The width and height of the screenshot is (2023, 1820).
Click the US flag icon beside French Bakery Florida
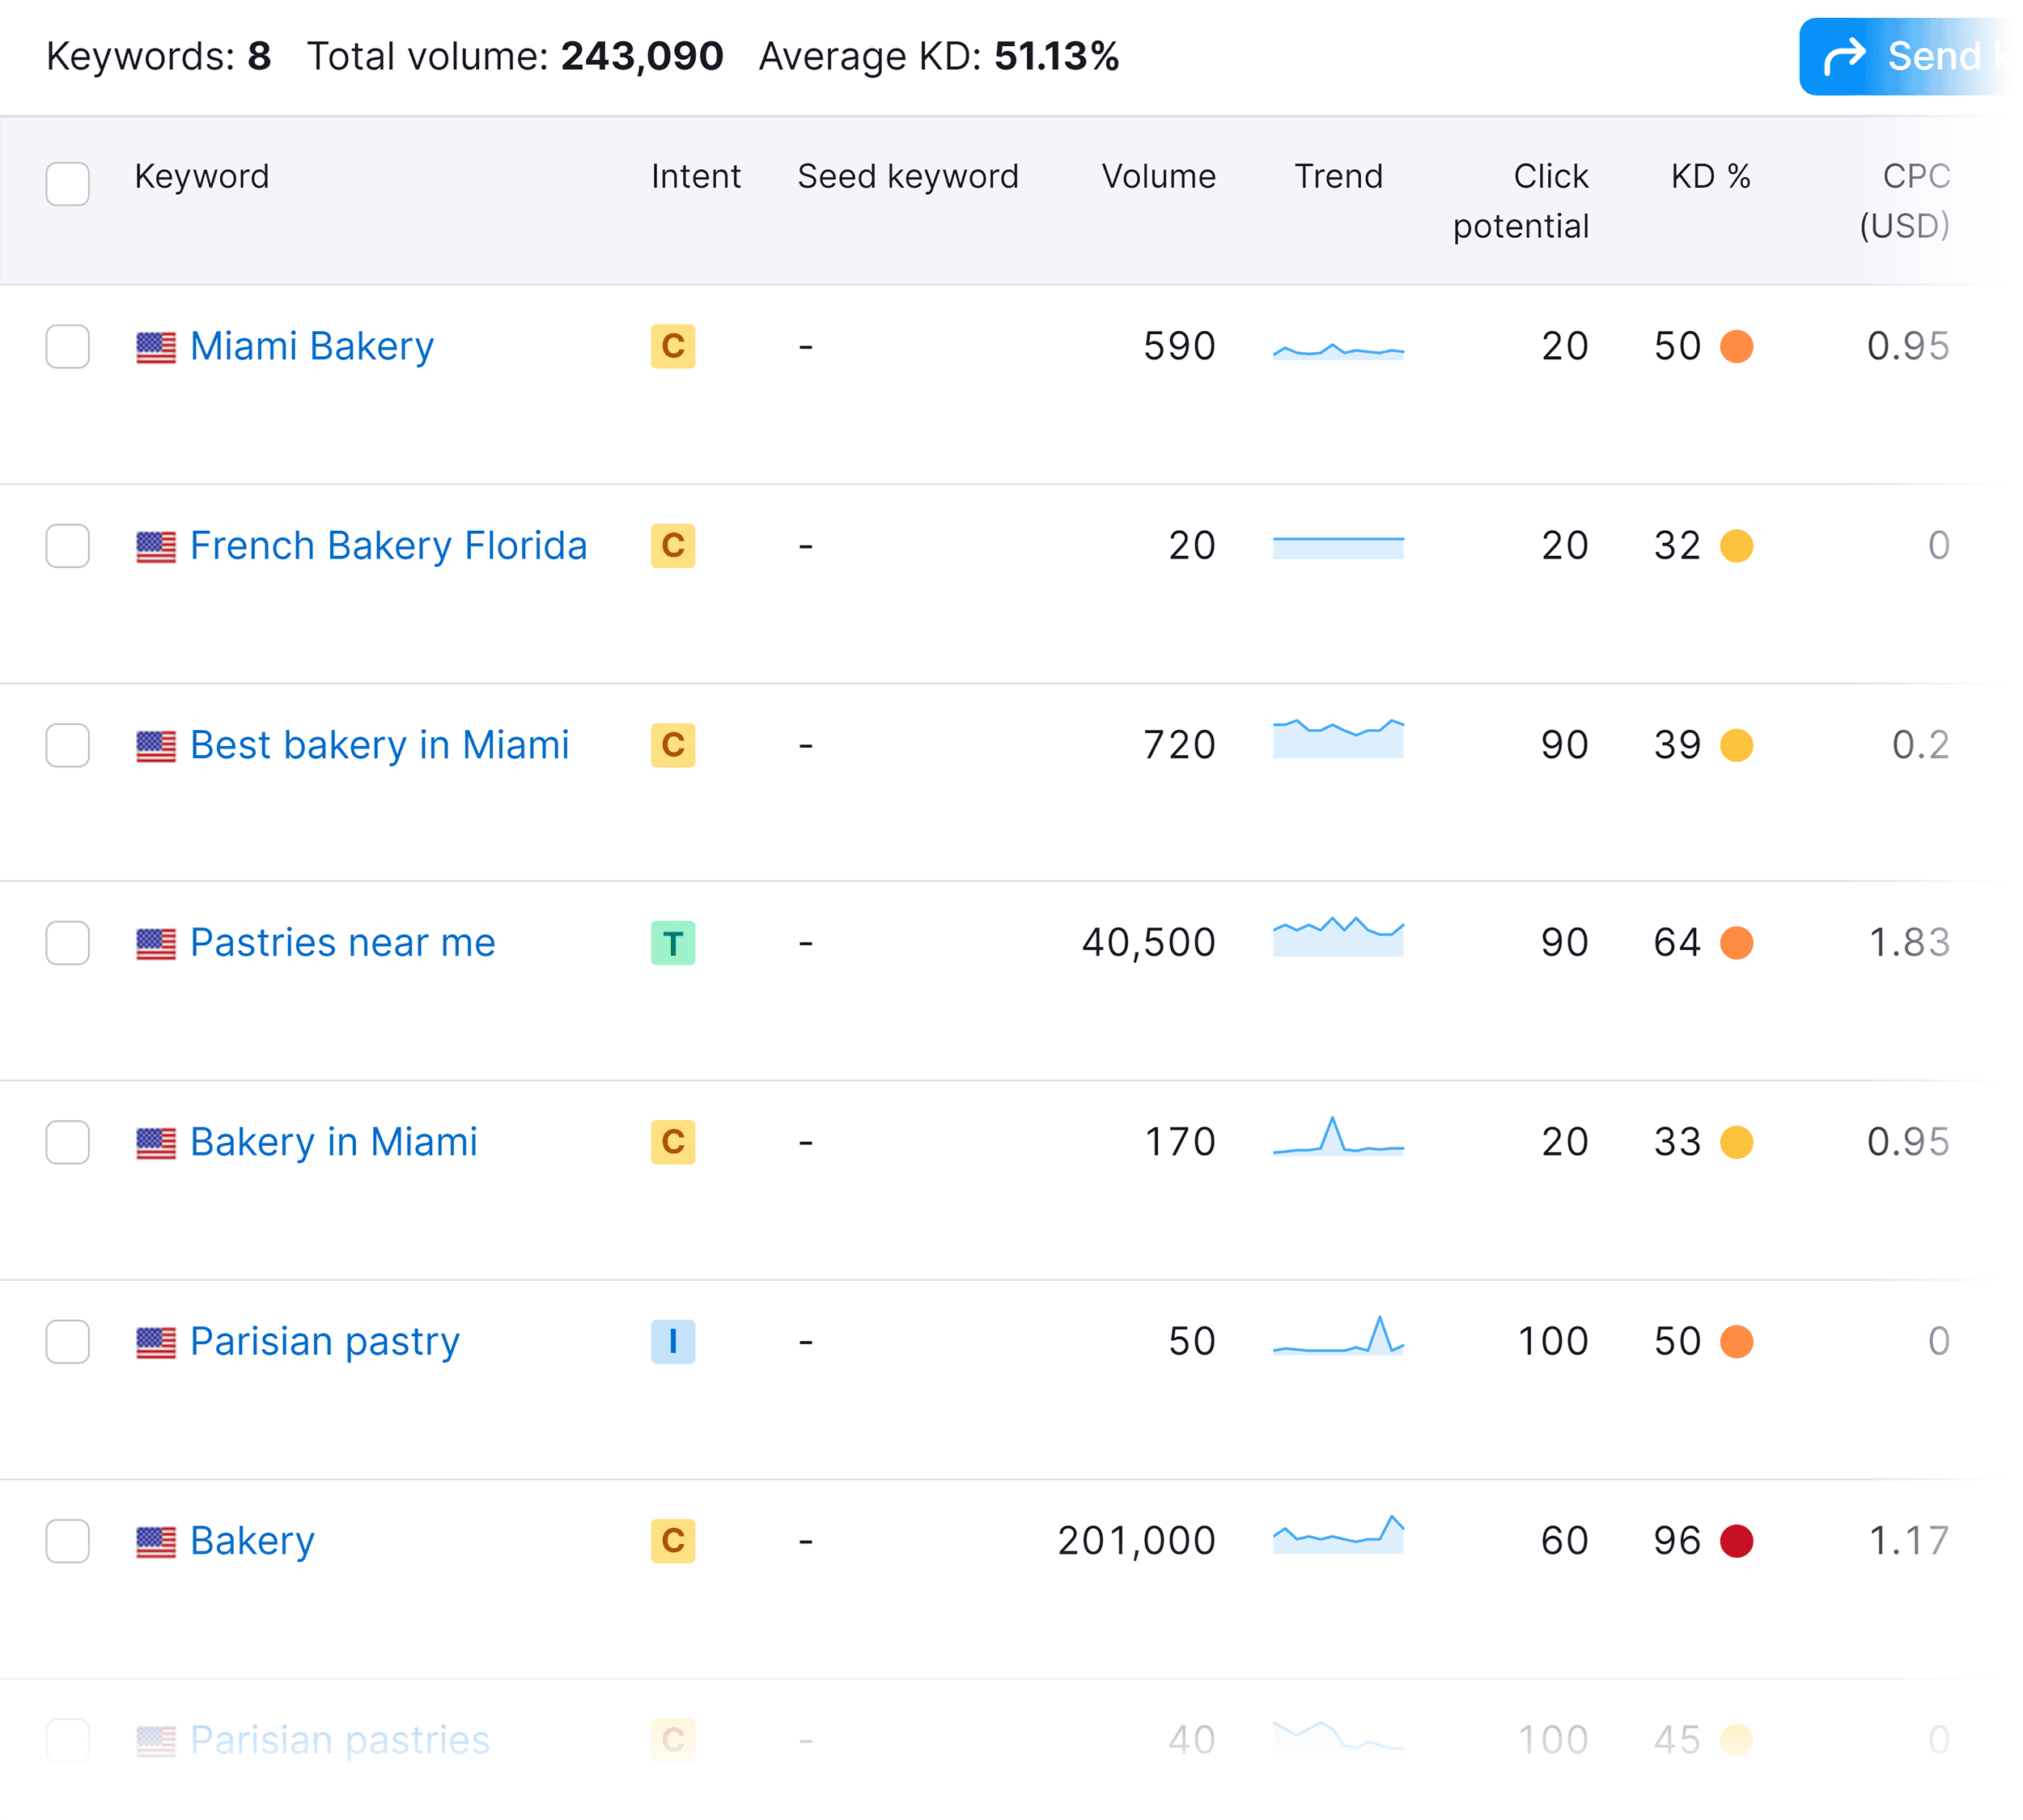click(x=157, y=546)
